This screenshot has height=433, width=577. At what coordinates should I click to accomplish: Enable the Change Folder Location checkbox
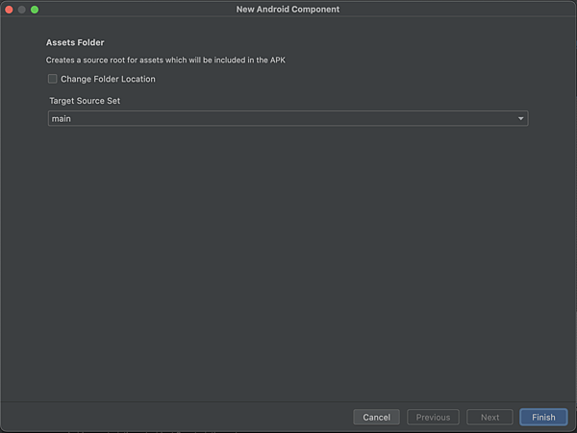pyautogui.click(x=52, y=79)
